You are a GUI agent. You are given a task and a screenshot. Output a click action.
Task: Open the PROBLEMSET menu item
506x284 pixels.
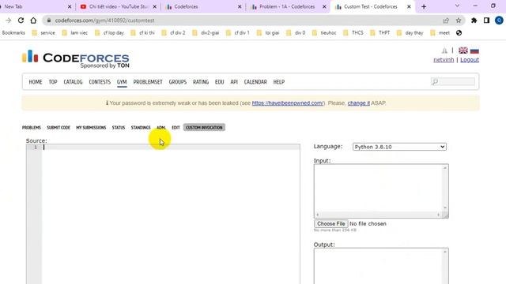point(148,82)
